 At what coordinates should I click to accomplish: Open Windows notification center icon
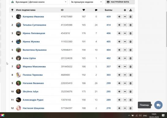(163, 116)
